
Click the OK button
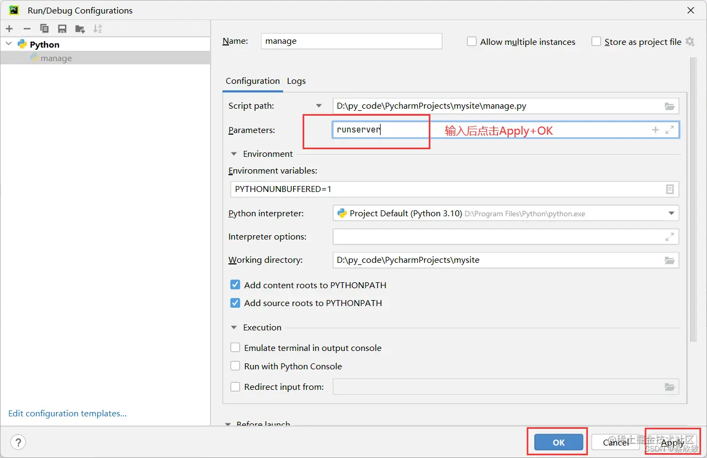[559, 442]
